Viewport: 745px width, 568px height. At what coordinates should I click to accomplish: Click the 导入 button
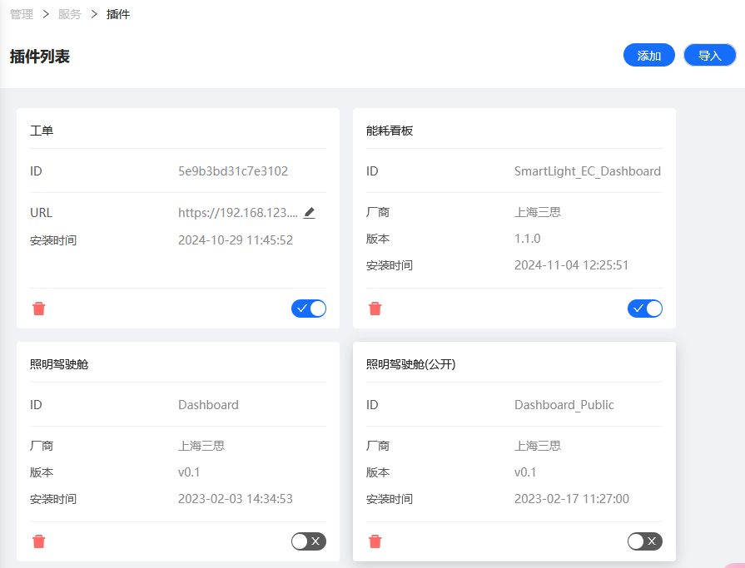[710, 55]
